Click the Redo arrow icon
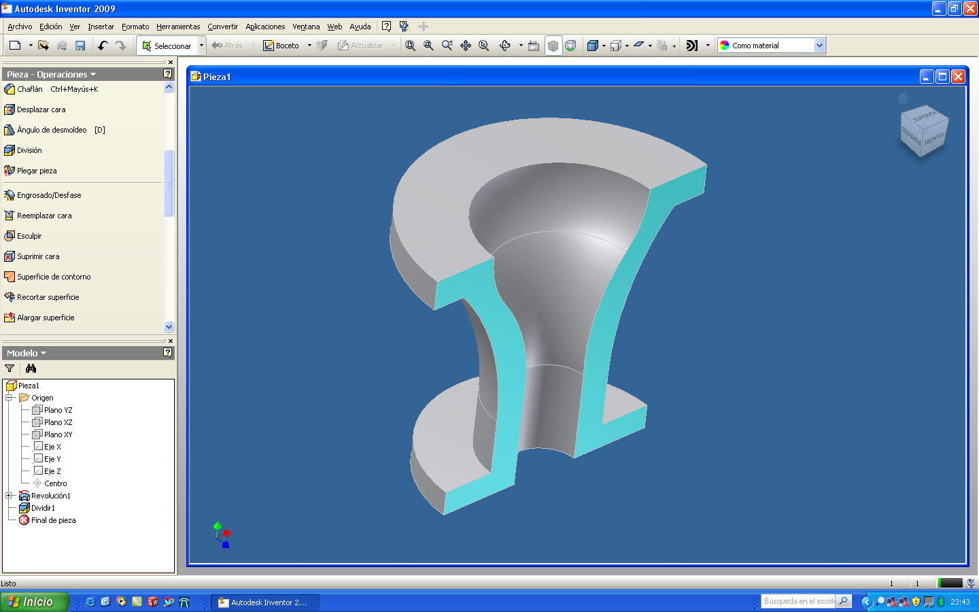The width and height of the screenshot is (979, 612). [121, 46]
